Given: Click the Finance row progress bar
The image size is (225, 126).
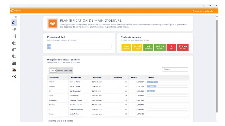Looking at the screenshot, I should pos(167,82).
